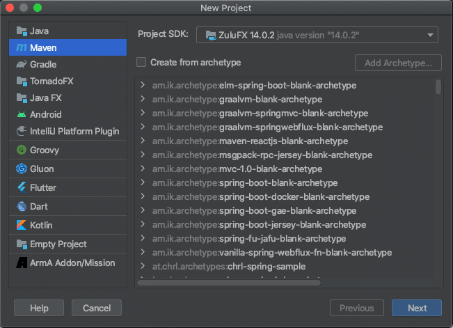Expand vanilla-spring-webflux-fn-blank-archetype node
453x328 pixels.
[143, 252]
